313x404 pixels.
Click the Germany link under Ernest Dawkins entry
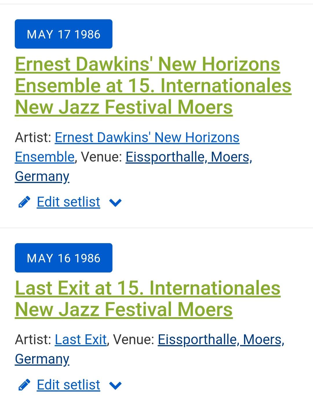pyautogui.click(x=42, y=176)
